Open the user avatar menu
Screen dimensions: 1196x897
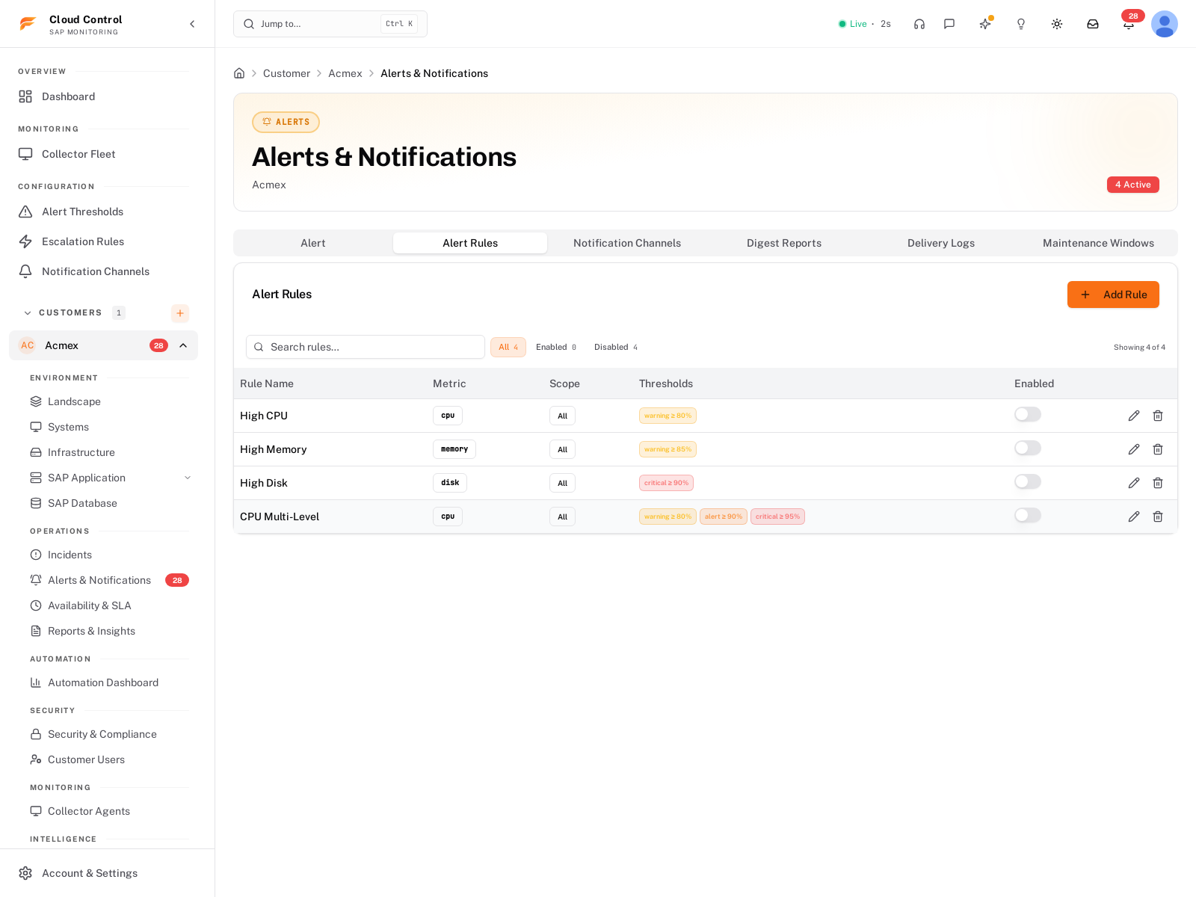(1165, 24)
